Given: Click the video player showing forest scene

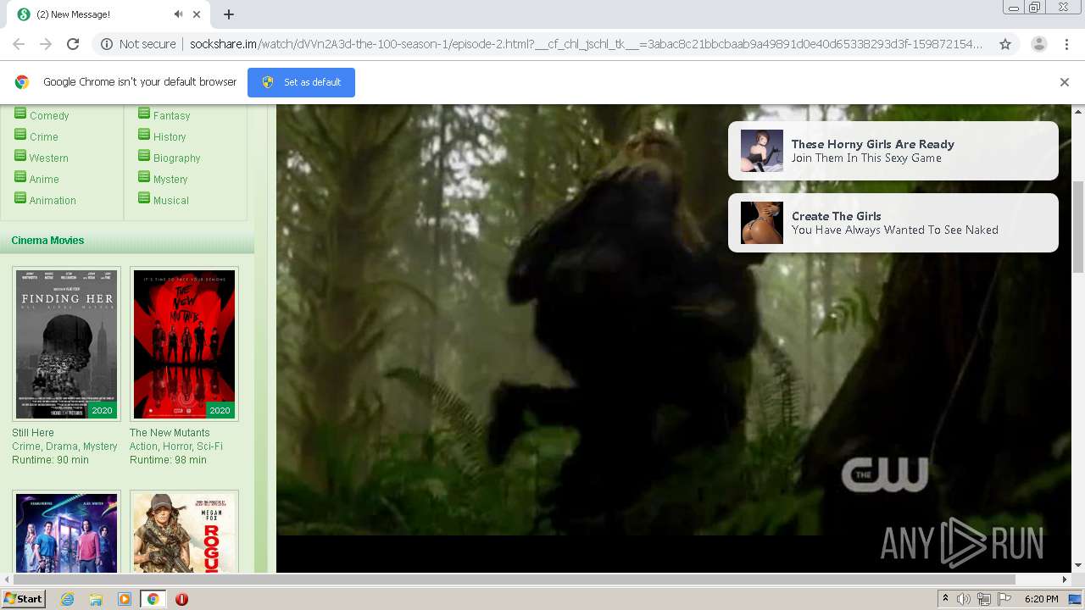Looking at the screenshot, I should [674, 339].
